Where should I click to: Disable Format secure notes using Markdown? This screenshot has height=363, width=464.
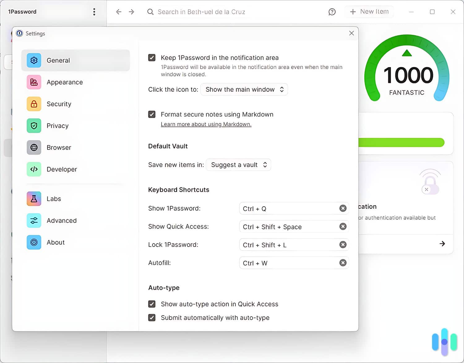[x=152, y=114]
